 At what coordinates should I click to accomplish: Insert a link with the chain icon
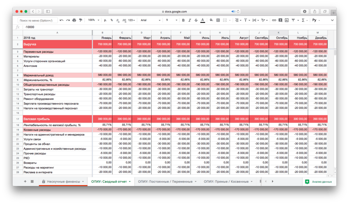(274, 20)
